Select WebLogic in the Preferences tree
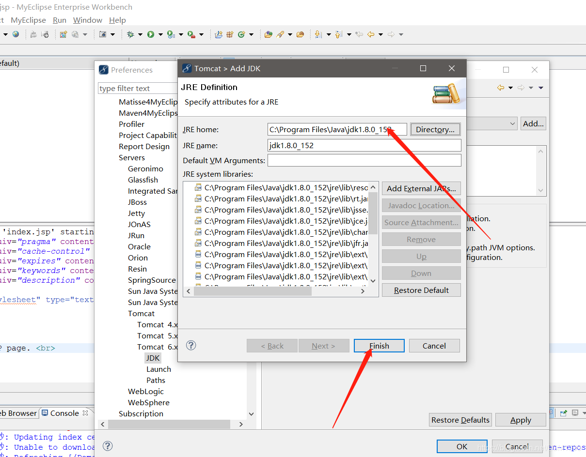The image size is (586, 457). (145, 391)
